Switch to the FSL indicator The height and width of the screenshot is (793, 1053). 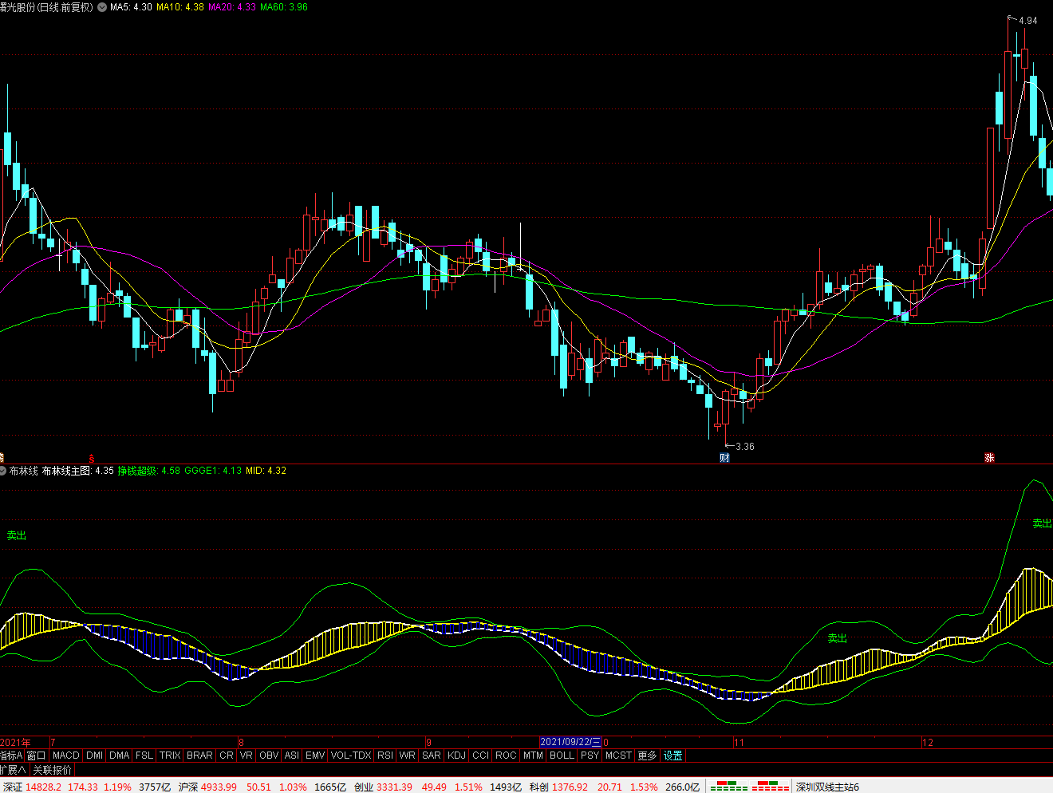tap(144, 756)
